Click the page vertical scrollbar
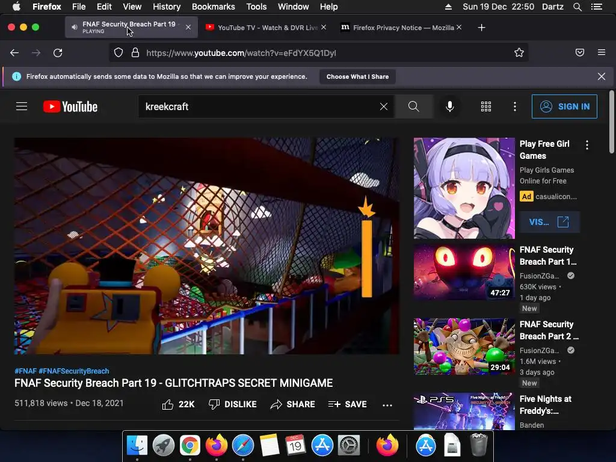 coord(611,122)
